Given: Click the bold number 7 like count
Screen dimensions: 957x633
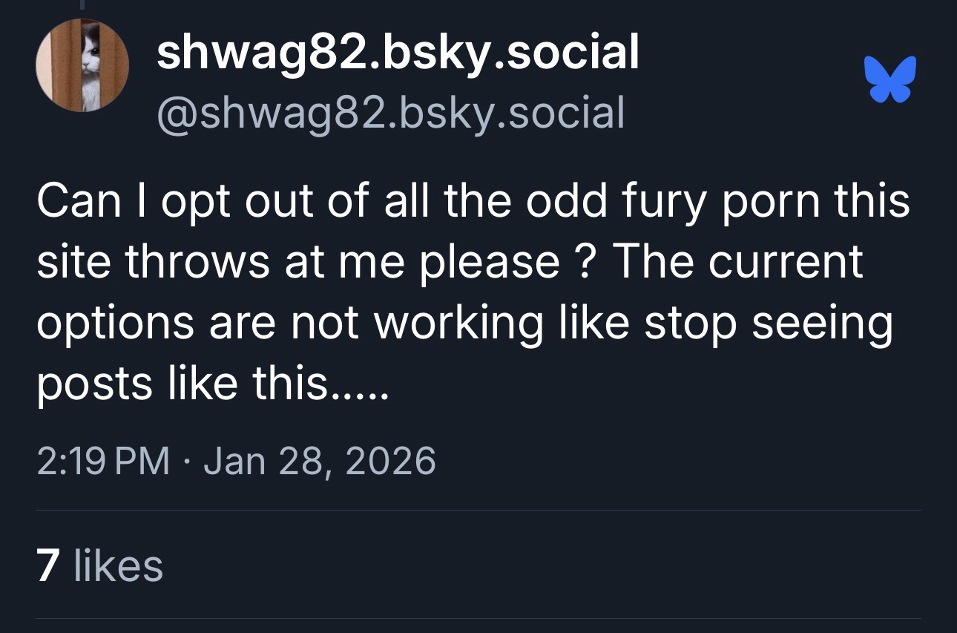Looking at the screenshot, I should 48,565.
